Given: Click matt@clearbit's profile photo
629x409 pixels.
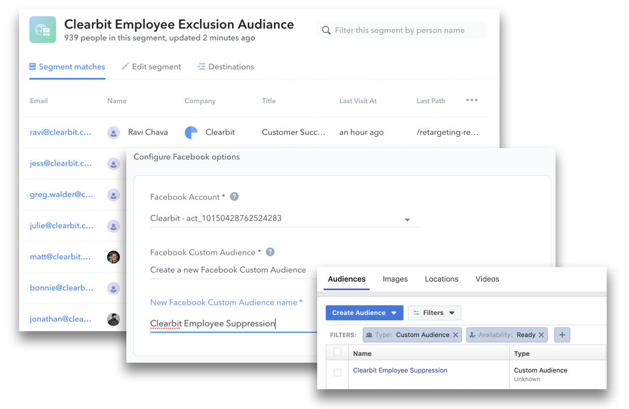Looking at the screenshot, I should click(114, 257).
